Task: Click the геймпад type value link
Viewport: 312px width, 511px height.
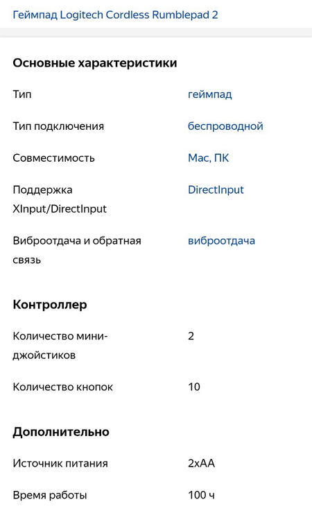Action: click(210, 94)
